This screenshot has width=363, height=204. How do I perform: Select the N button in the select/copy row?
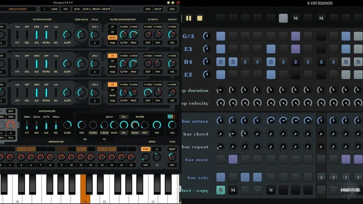[x=271, y=190]
